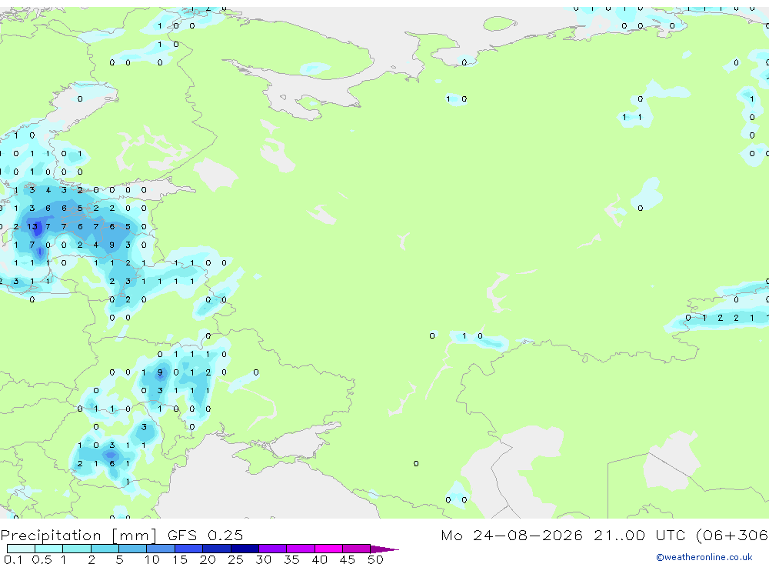Screen dimensions: 769x564
Task: Select the 45–50 mm legend color box
Action: point(357,549)
